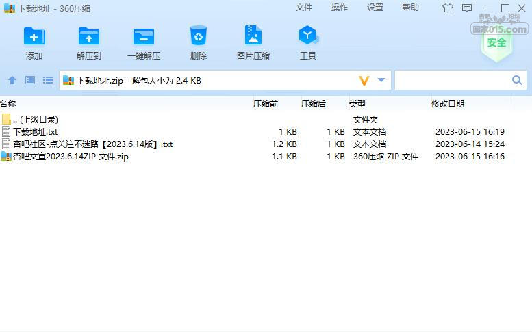Maximize the 360压缩 window
The height and width of the screenshot is (332, 532).
pos(505,8)
